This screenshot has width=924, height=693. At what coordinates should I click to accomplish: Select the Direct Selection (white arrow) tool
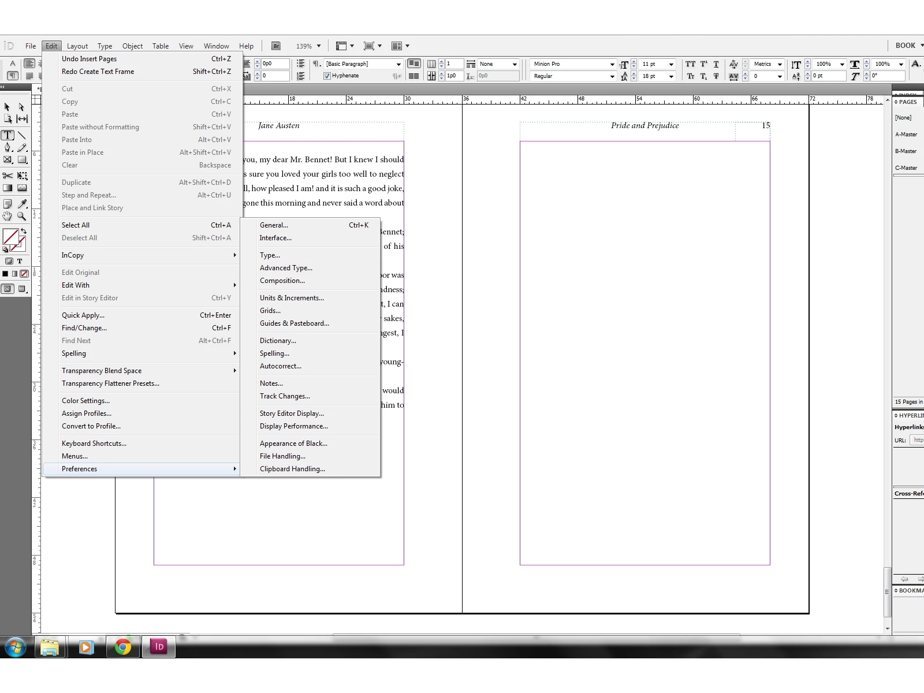point(22,107)
